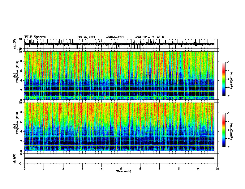Click the 8 kHz tick on ch.1 frequency axis
This screenshot has height=189, width=245.
(x=21, y=61)
